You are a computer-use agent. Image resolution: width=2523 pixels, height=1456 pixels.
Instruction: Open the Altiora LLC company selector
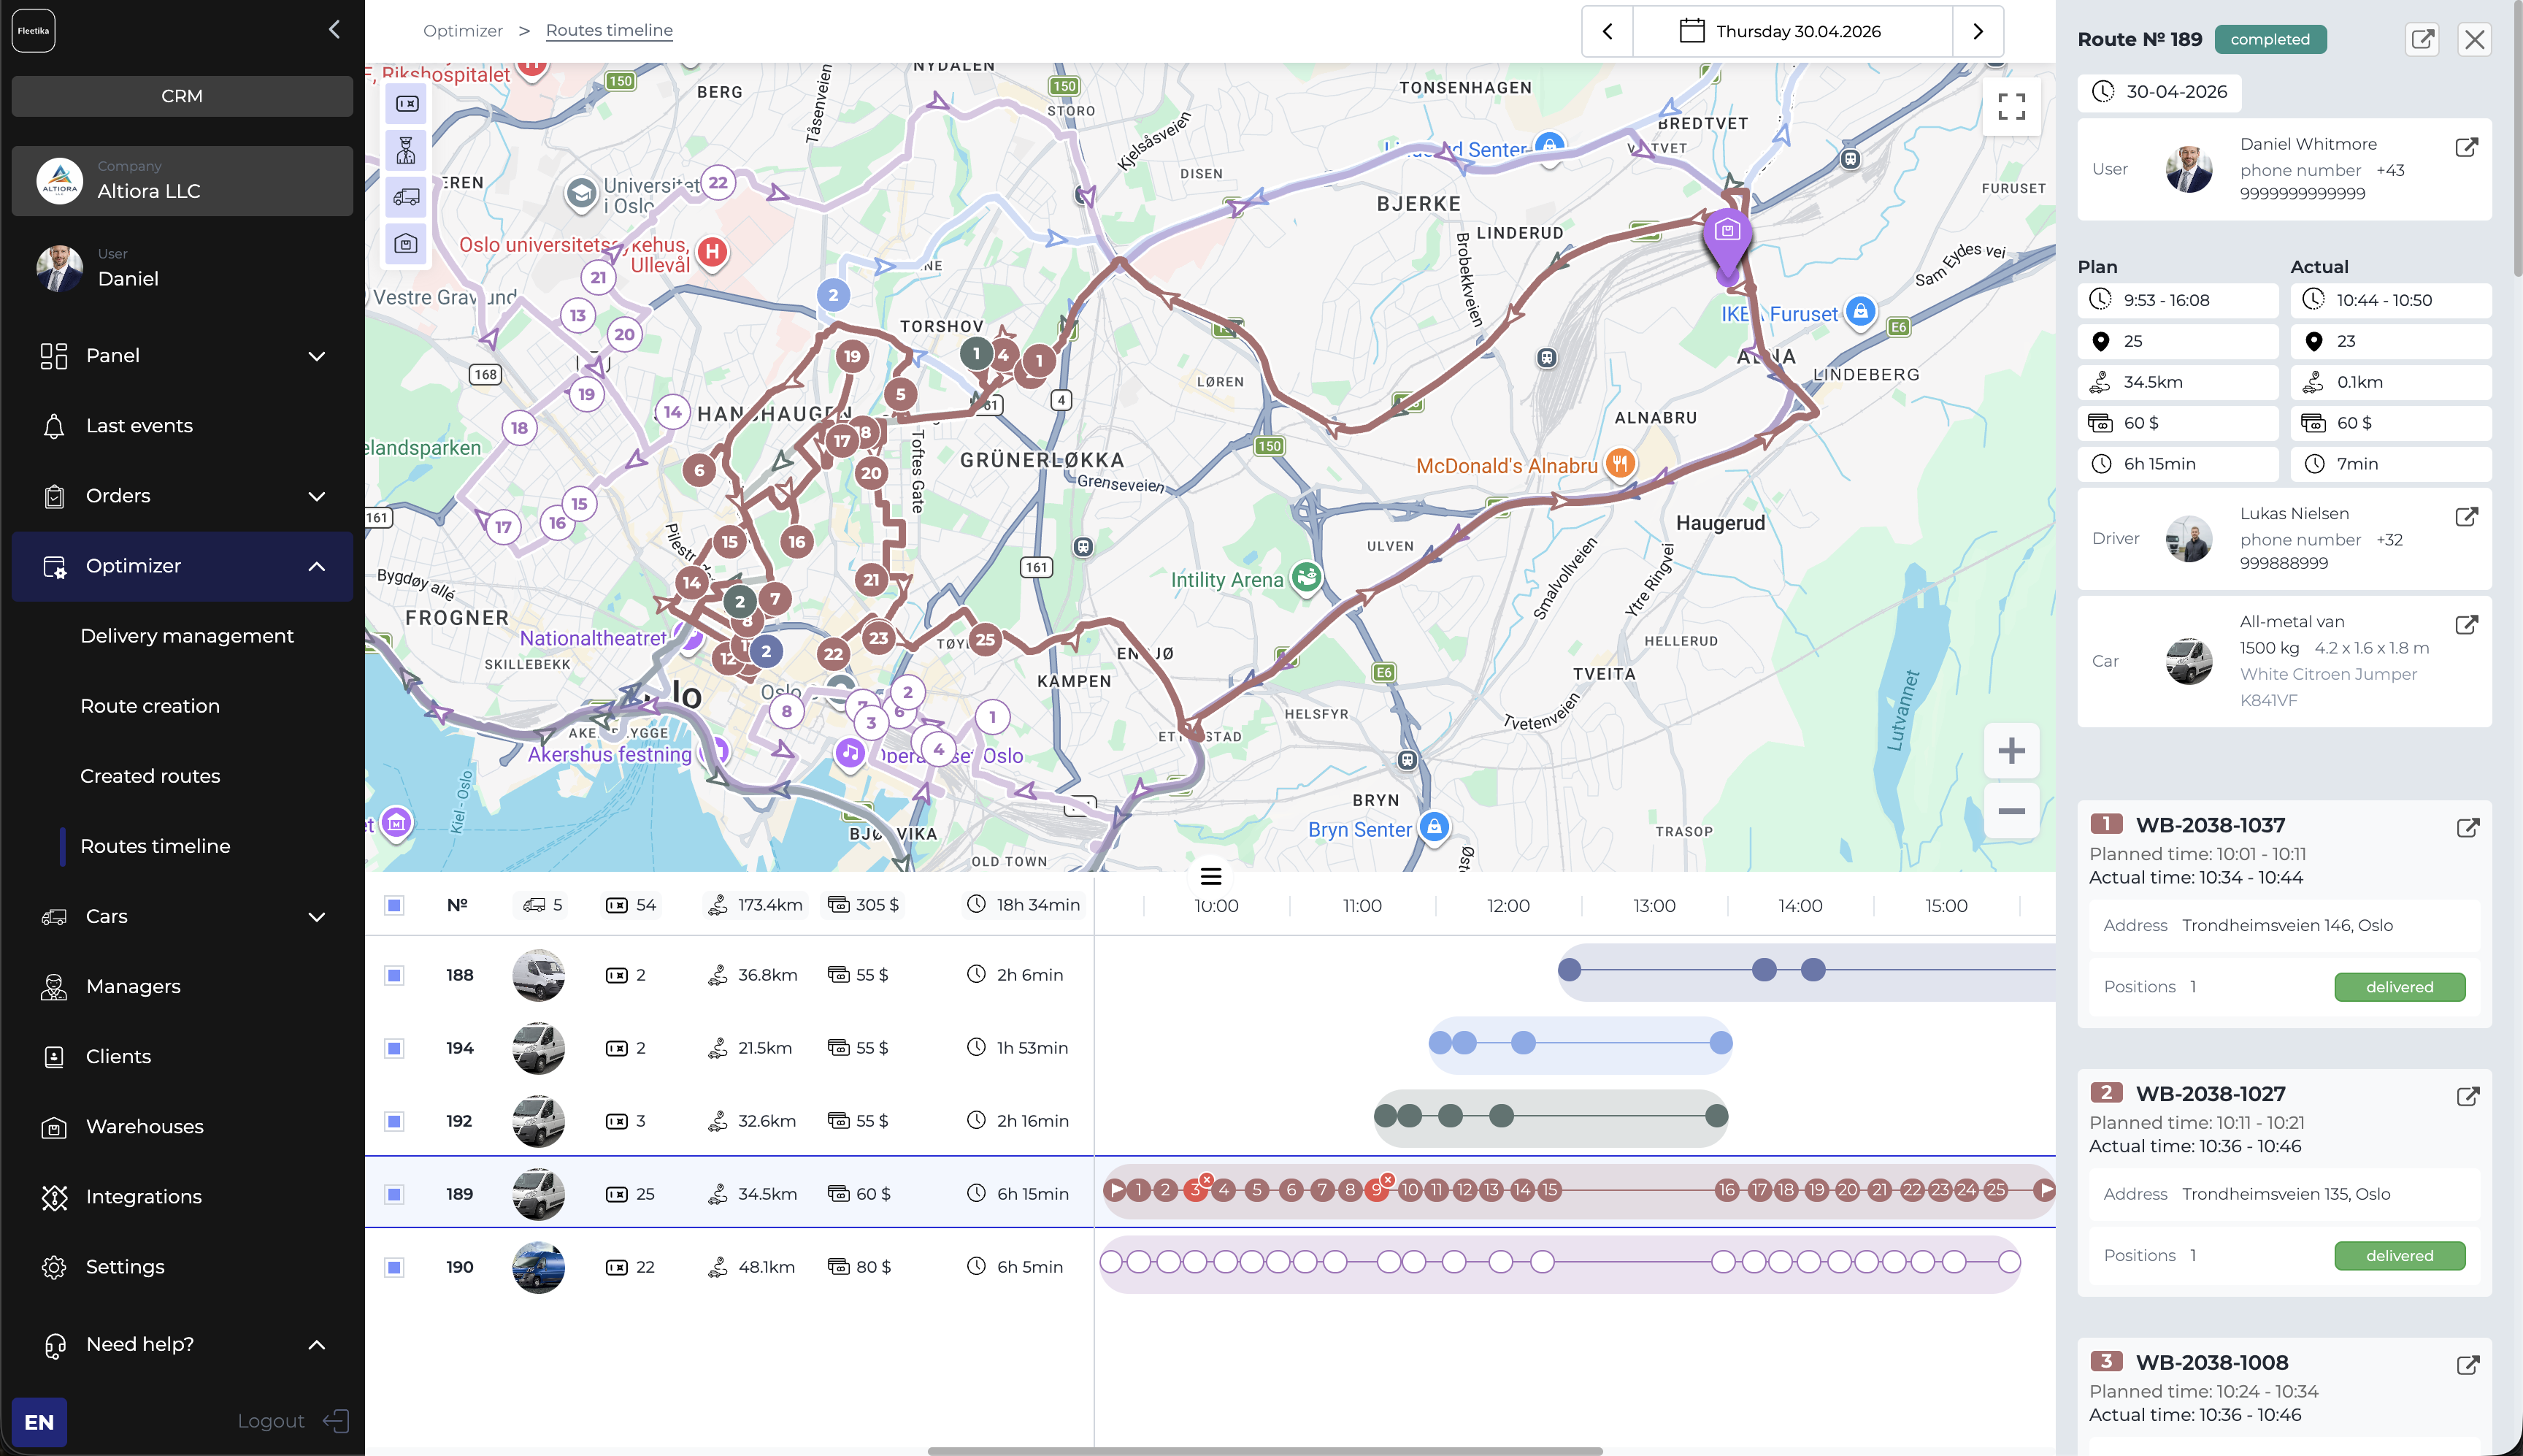[182, 181]
